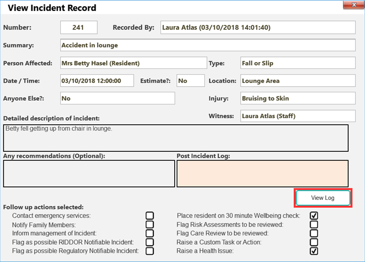Tick Flag Care Review to be reviewed

(x=314, y=233)
